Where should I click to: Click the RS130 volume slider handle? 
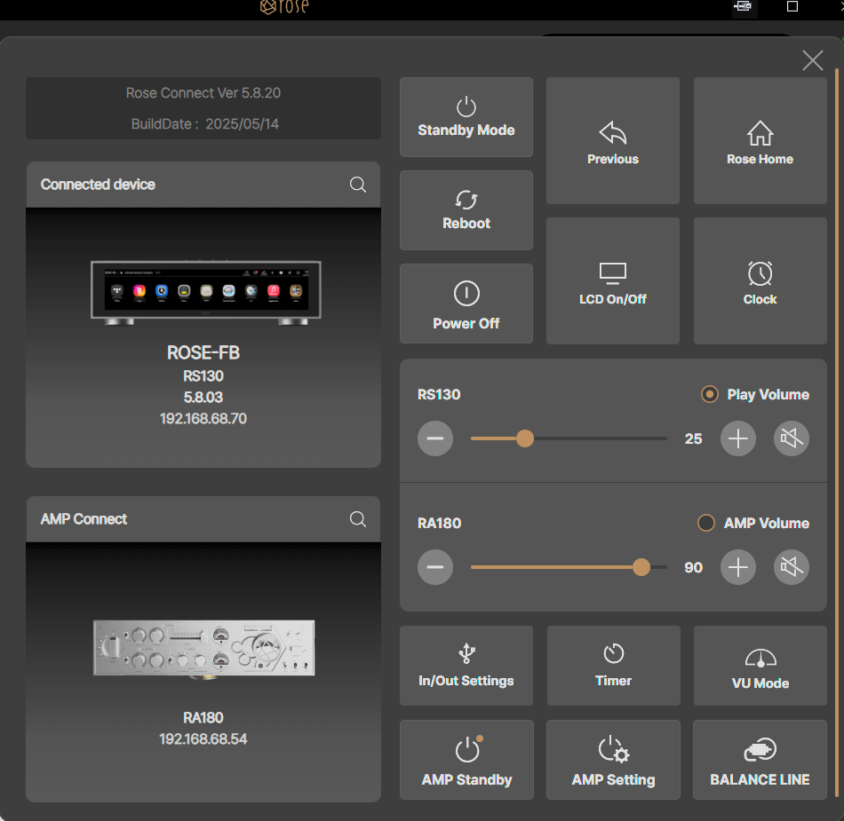point(525,438)
